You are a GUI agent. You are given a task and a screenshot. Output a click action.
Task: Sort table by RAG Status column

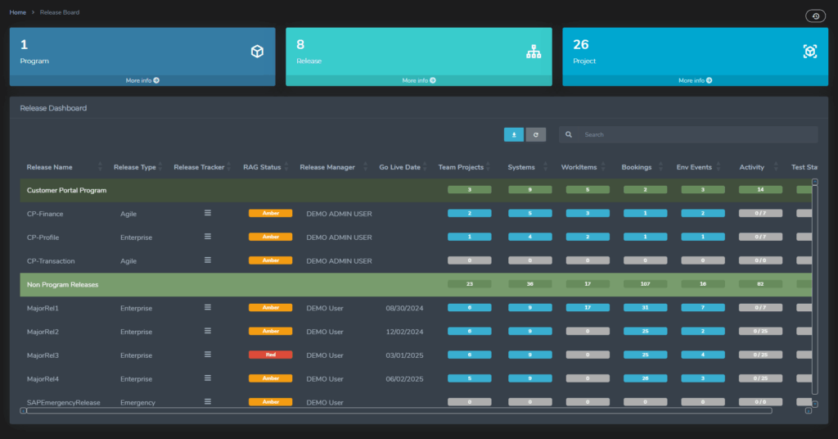[262, 167]
